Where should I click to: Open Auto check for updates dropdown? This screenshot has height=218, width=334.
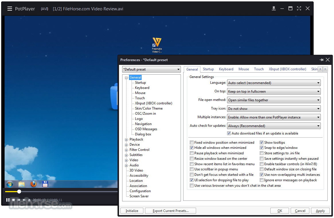tap(274, 126)
